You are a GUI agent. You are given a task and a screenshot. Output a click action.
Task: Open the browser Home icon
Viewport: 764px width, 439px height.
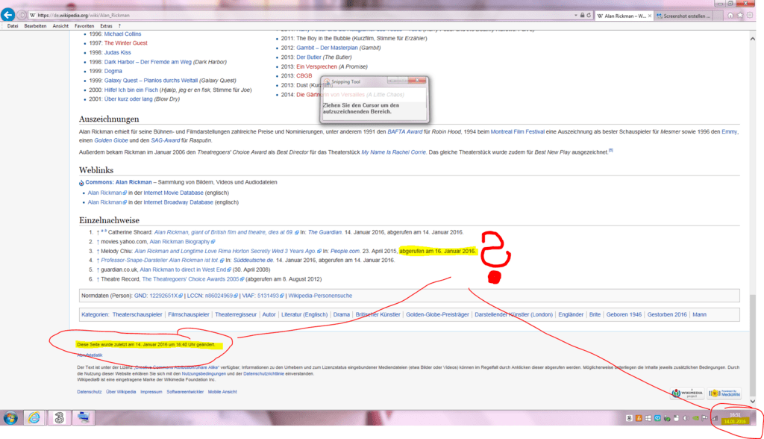(730, 16)
